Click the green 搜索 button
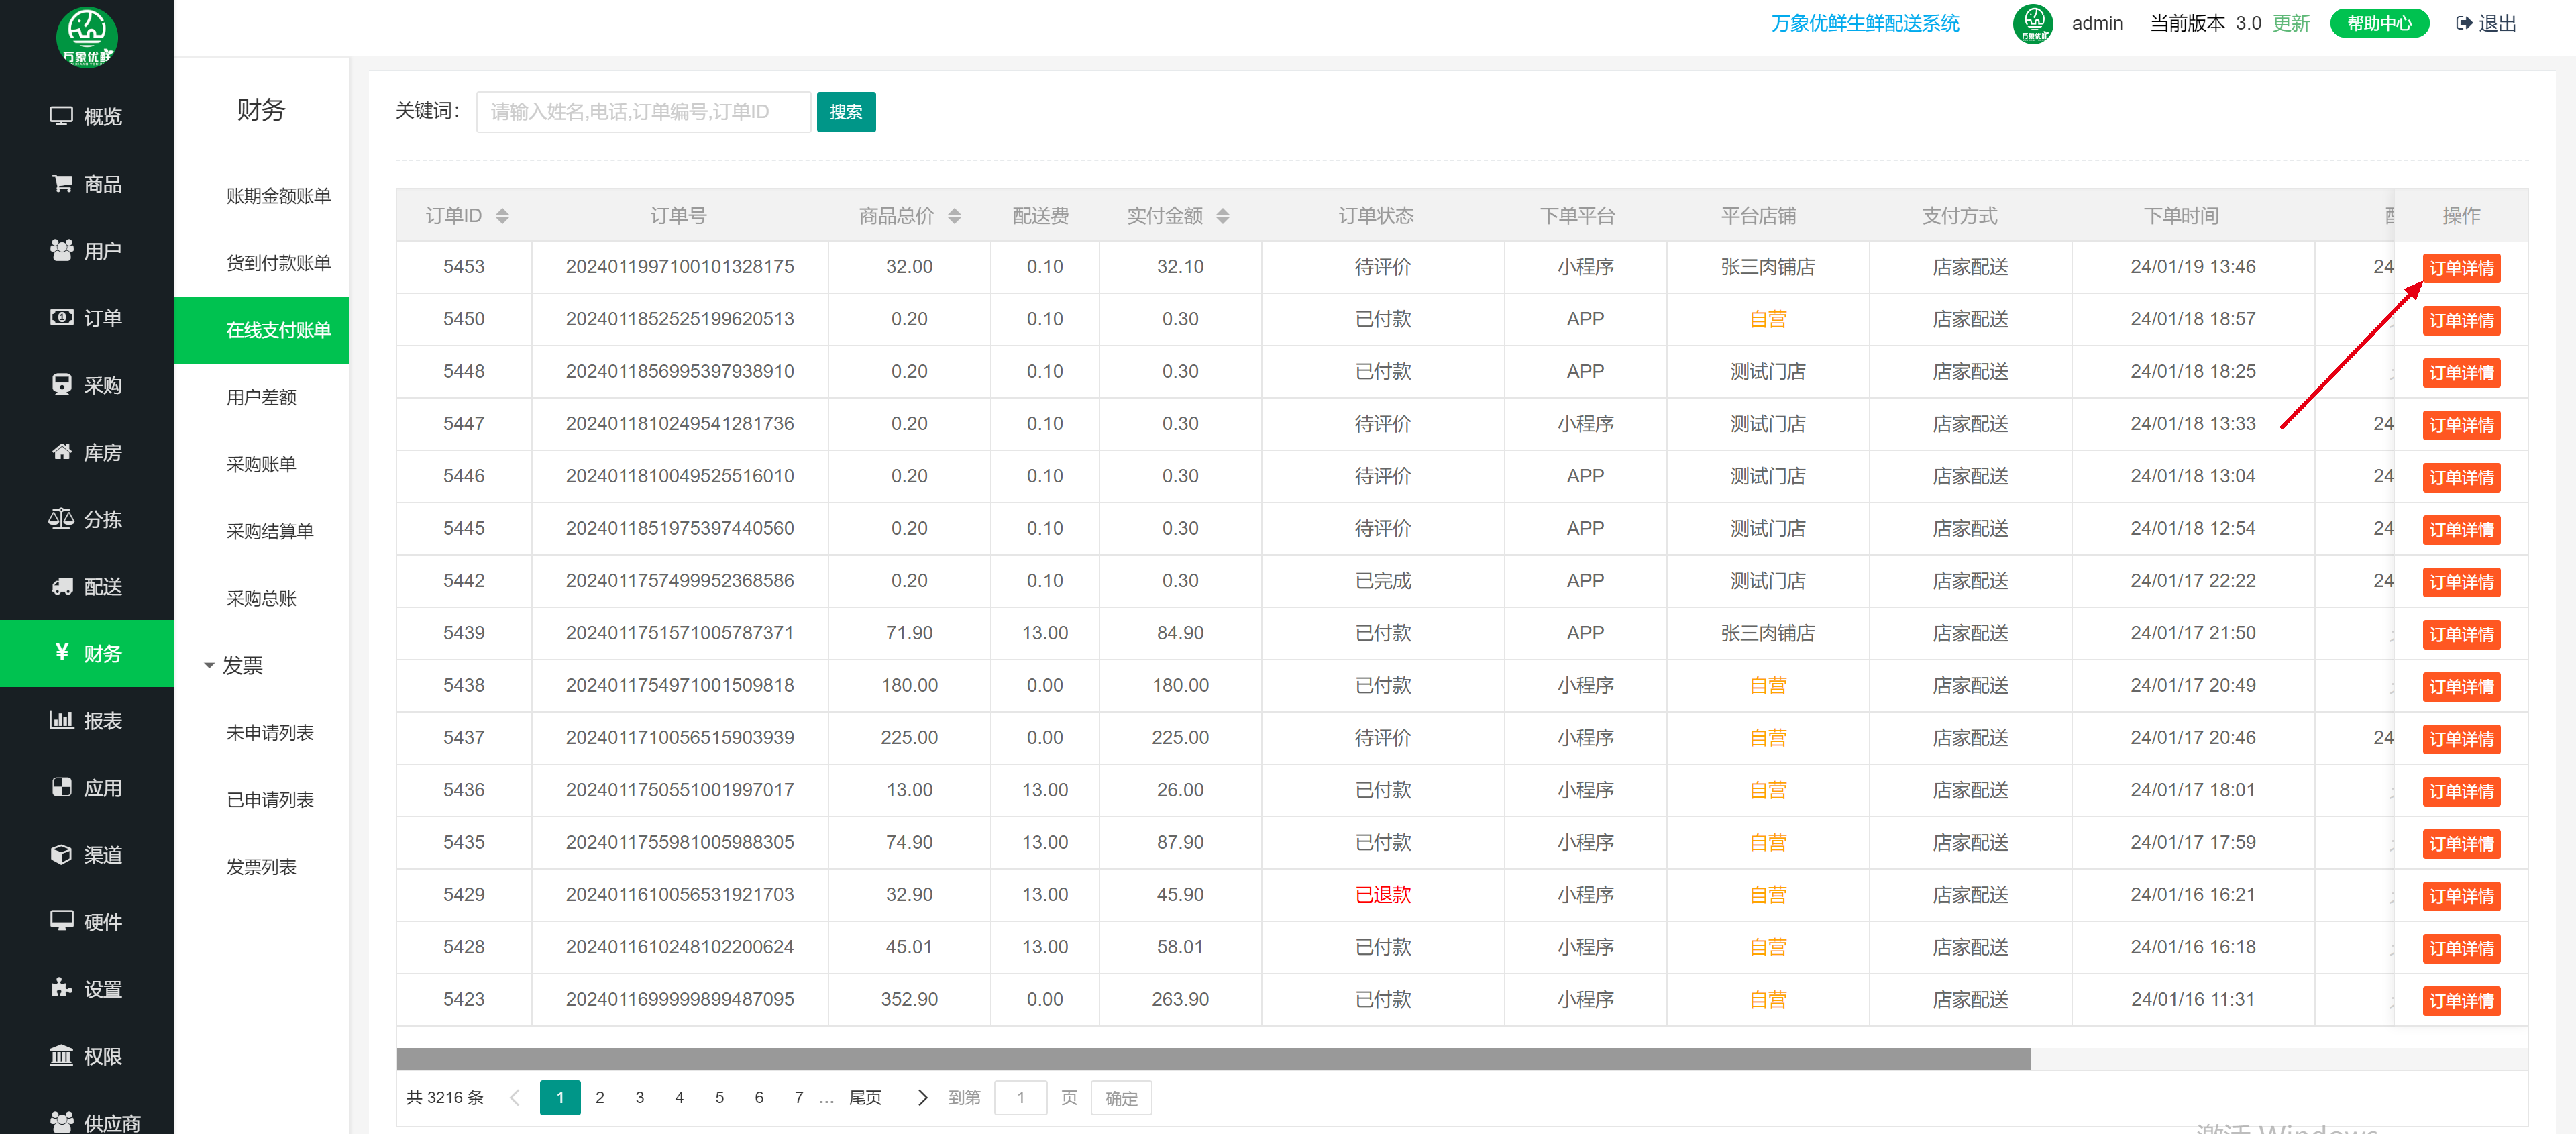Screen dimensions: 2576x1134 (845, 112)
